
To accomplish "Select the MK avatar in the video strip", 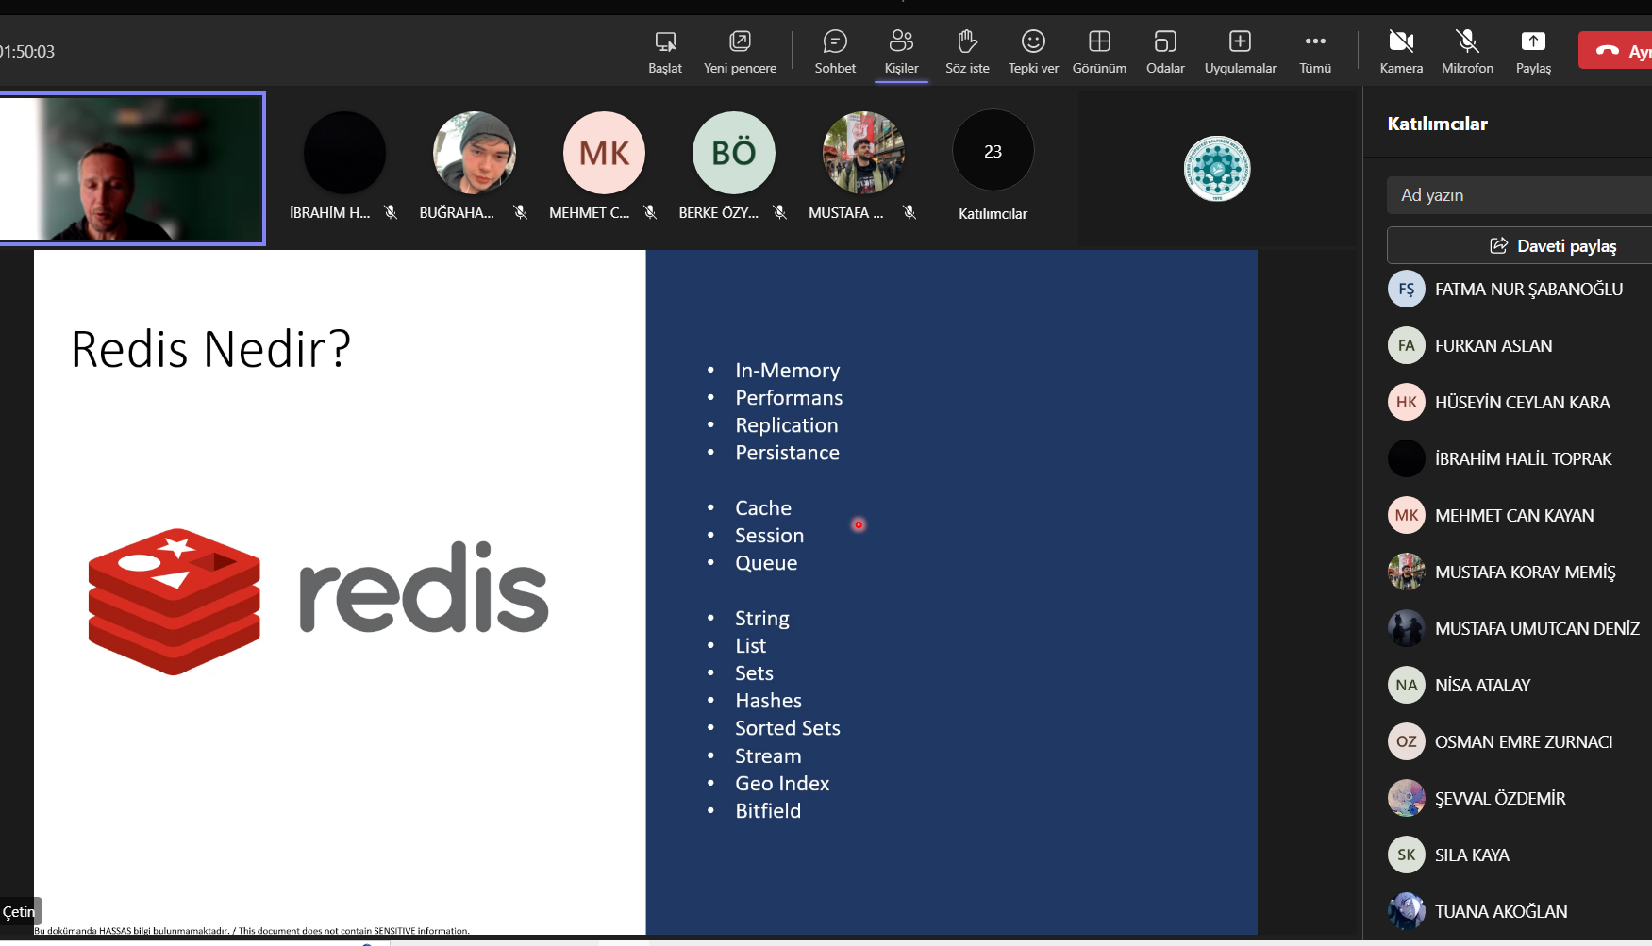I will [604, 152].
